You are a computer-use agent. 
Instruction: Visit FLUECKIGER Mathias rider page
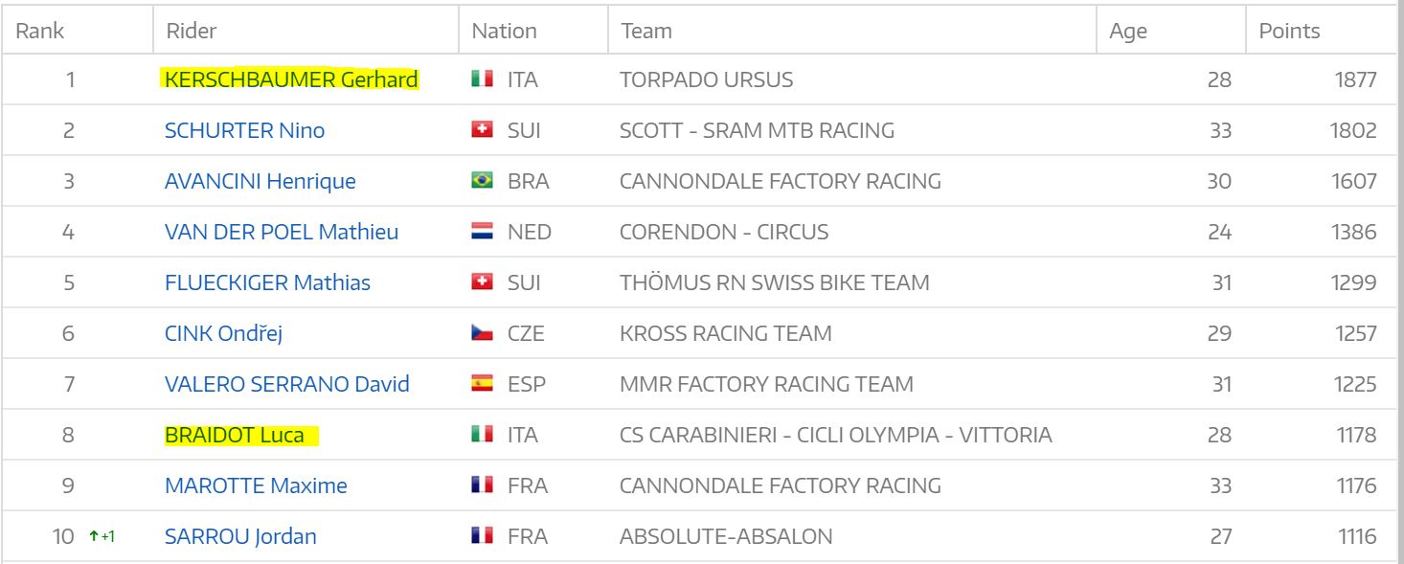267,282
